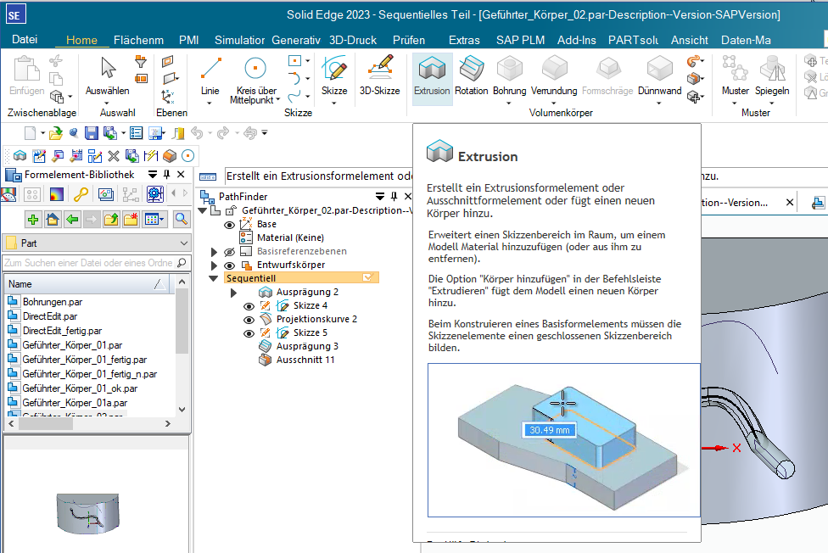Hide Projektionskurve 2 using eye icon
The width and height of the screenshot is (828, 553).
pos(249,320)
